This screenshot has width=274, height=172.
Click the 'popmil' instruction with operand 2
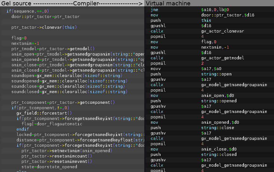click(158, 63)
